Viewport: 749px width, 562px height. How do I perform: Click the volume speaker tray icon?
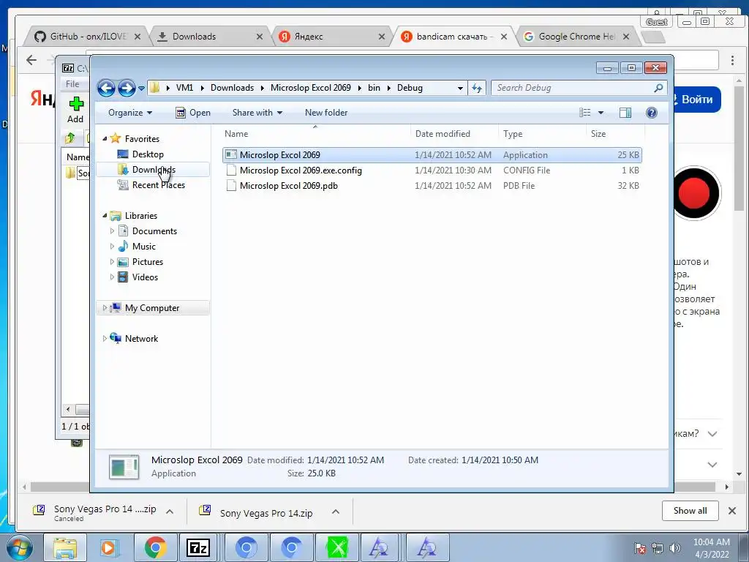[674, 548]
